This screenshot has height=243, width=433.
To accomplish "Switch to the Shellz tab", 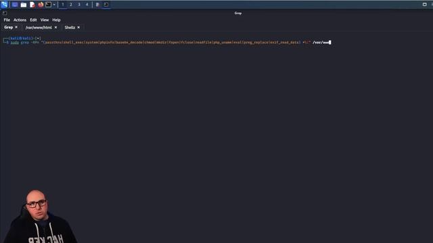I will click(70, 28).
